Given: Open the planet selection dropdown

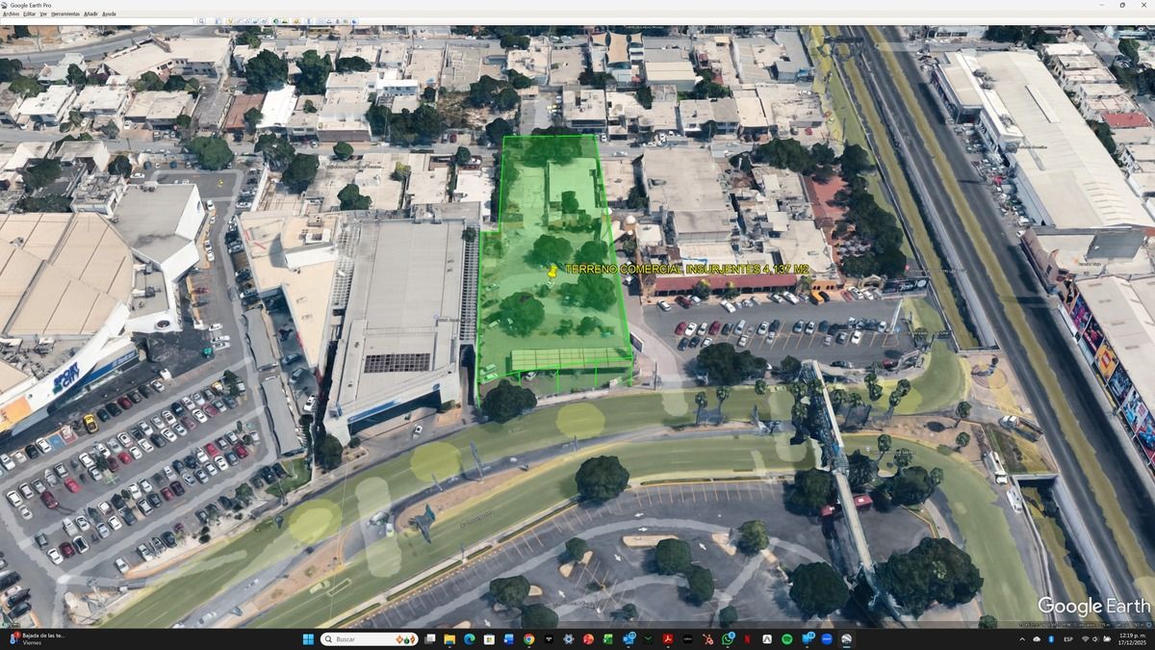Looking at the screenshot, I should [x=296, y=21].
